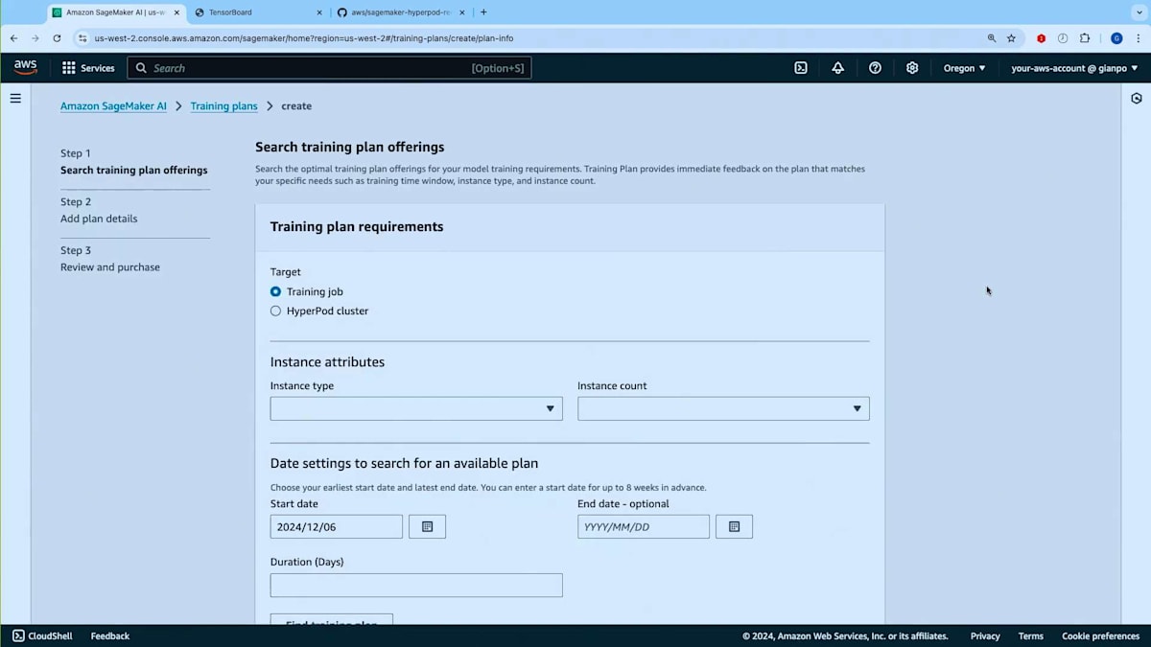Image resolution: width=1151 pixels, height=647 pixels.
Task: Open the settings gear in AWS header
Action: point(912,68)
